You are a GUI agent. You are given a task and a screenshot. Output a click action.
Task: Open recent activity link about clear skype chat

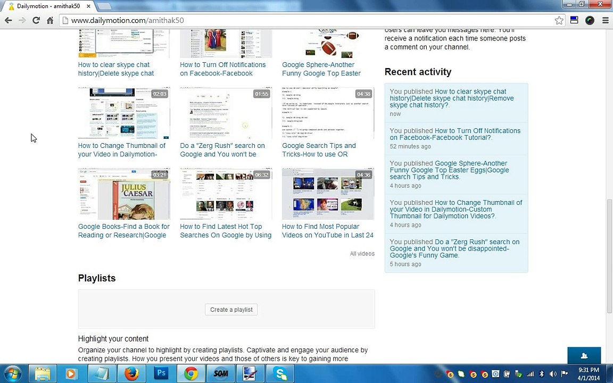pos(452,98)
